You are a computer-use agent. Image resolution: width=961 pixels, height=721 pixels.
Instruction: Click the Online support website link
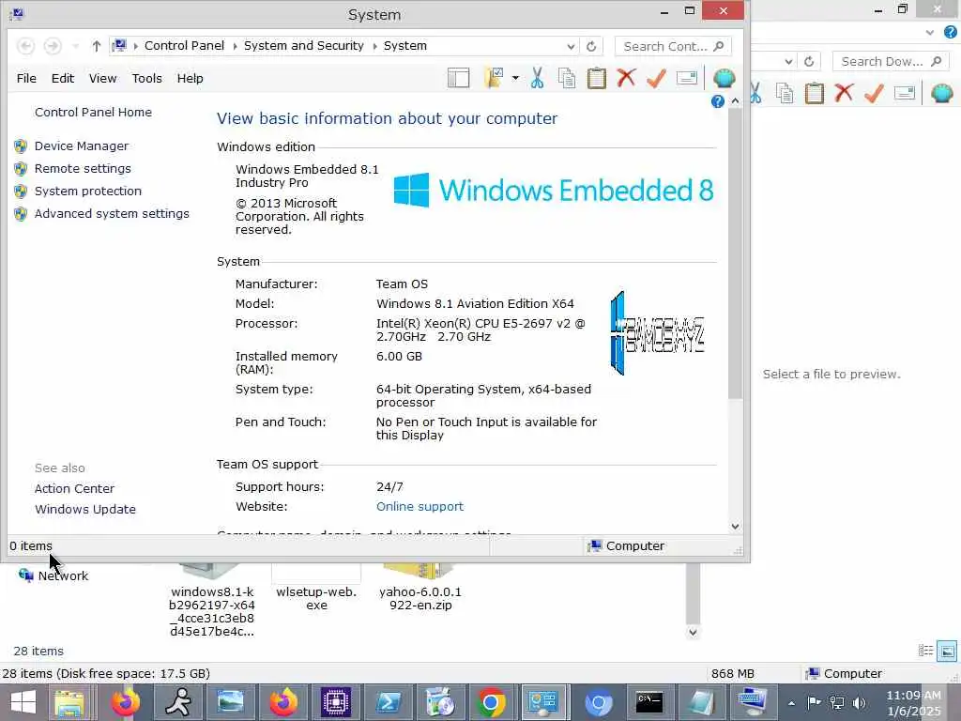click(x=419, y=506)
